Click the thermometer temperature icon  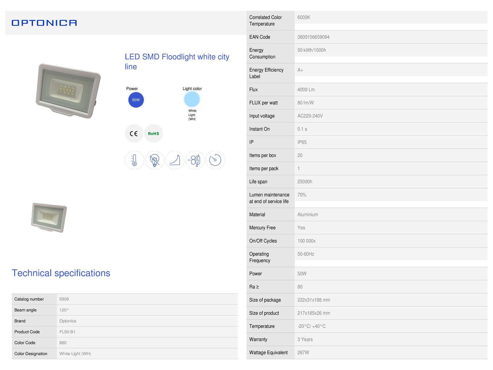pyautogui.click(x=134, y=160)
